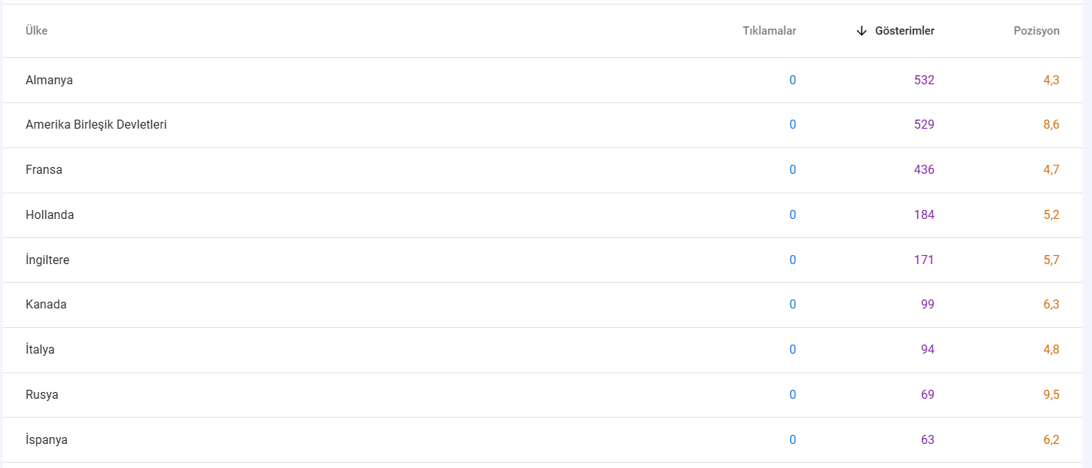This screenshot has height=468, width=1092.
Task: Click the sort arrow next to Gösterimler
Action: tap(862, 31)
